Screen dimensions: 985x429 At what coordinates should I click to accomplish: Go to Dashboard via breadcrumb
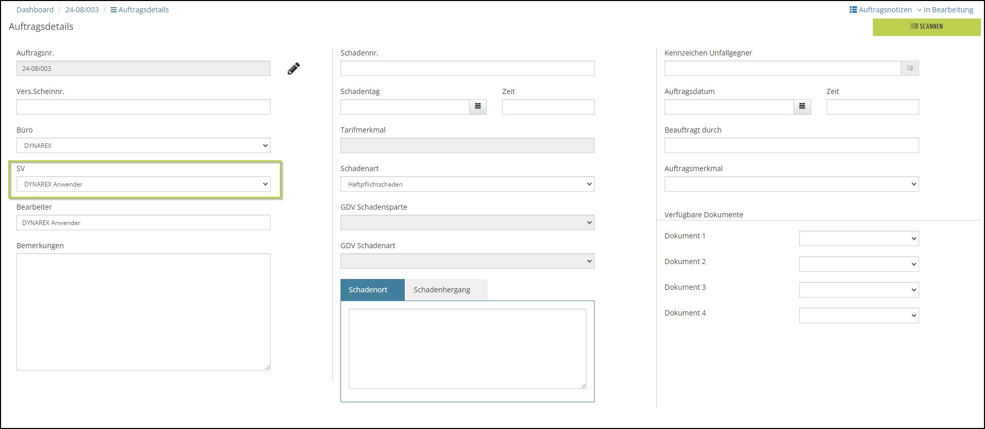(x=35, y=10)
